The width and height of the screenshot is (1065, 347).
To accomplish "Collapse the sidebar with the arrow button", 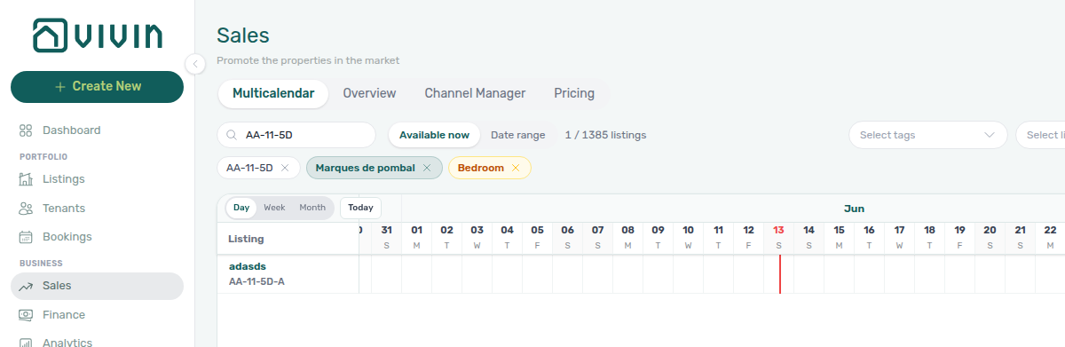I will click(195, 63).
